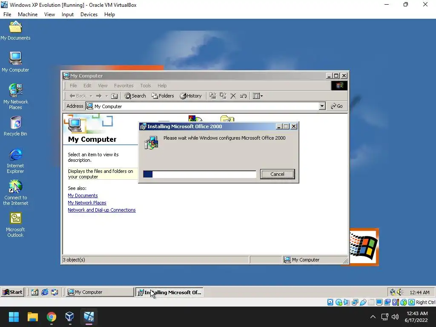The height and width of the screenshot is (327, 436).
Task: Open VirtualBox Devices menu
Action: pyautogui.click(x=89, y=14)
